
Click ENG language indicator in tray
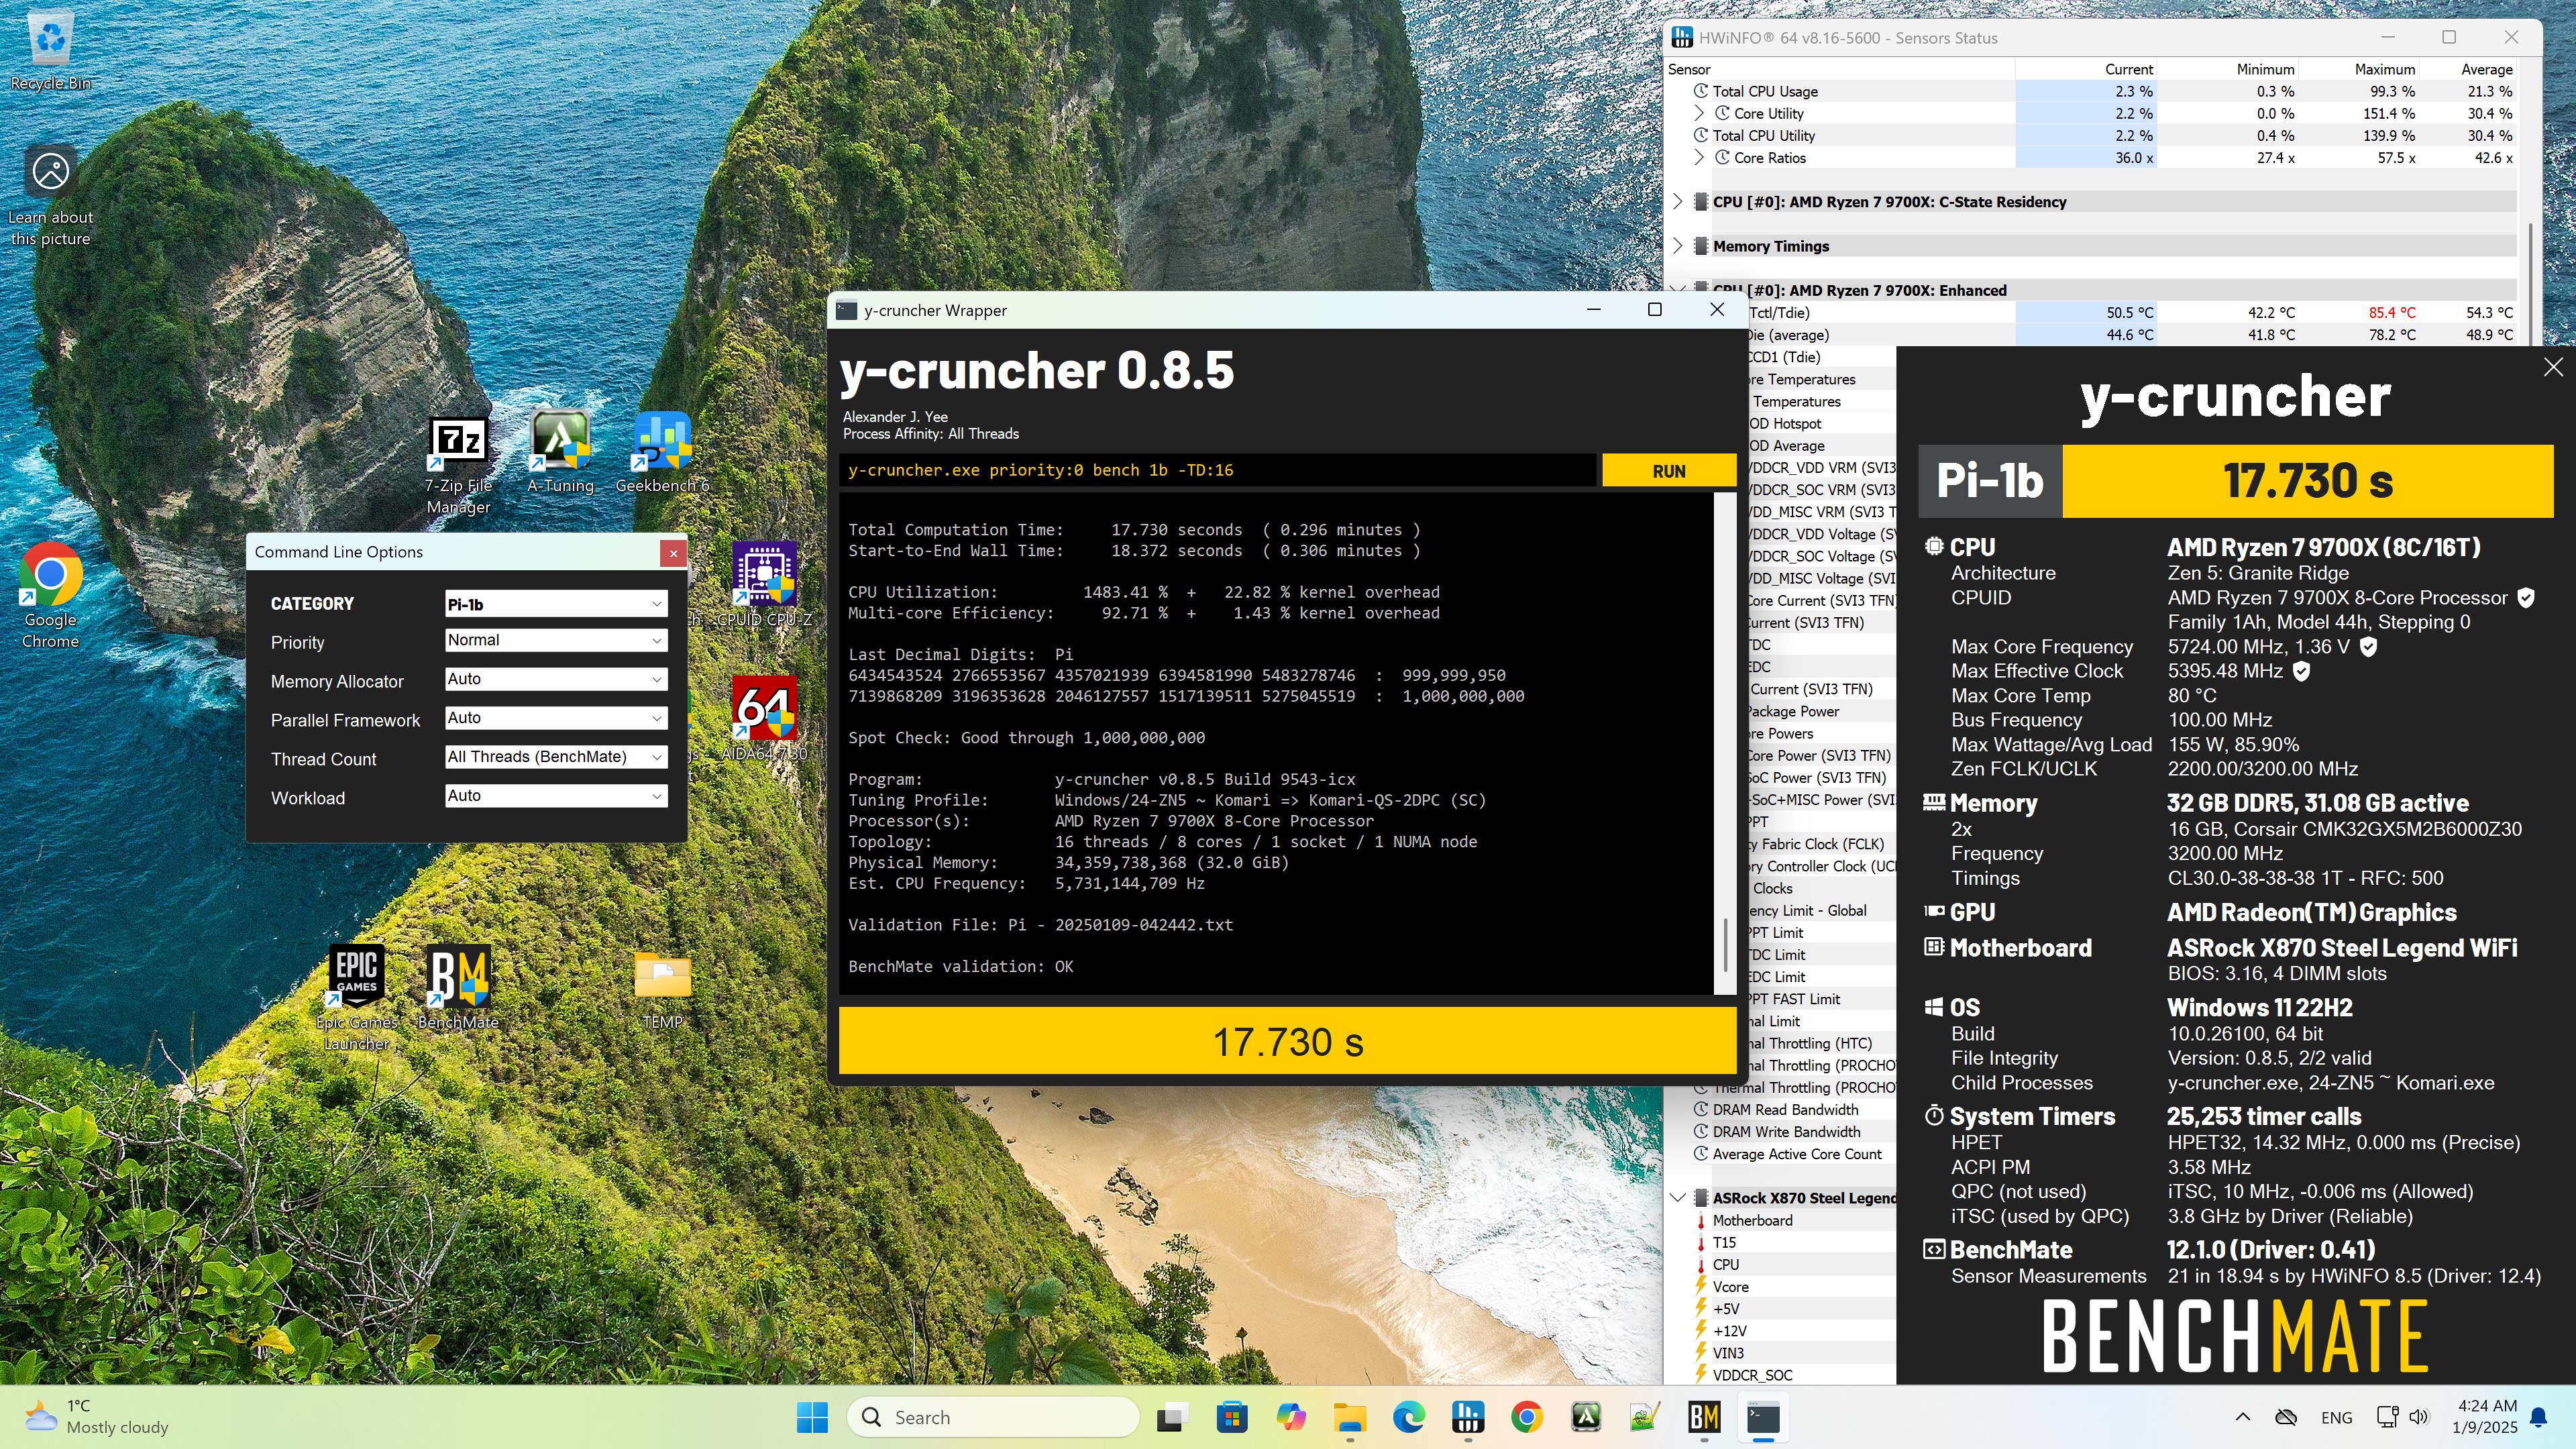[x=2336, y=1417]
